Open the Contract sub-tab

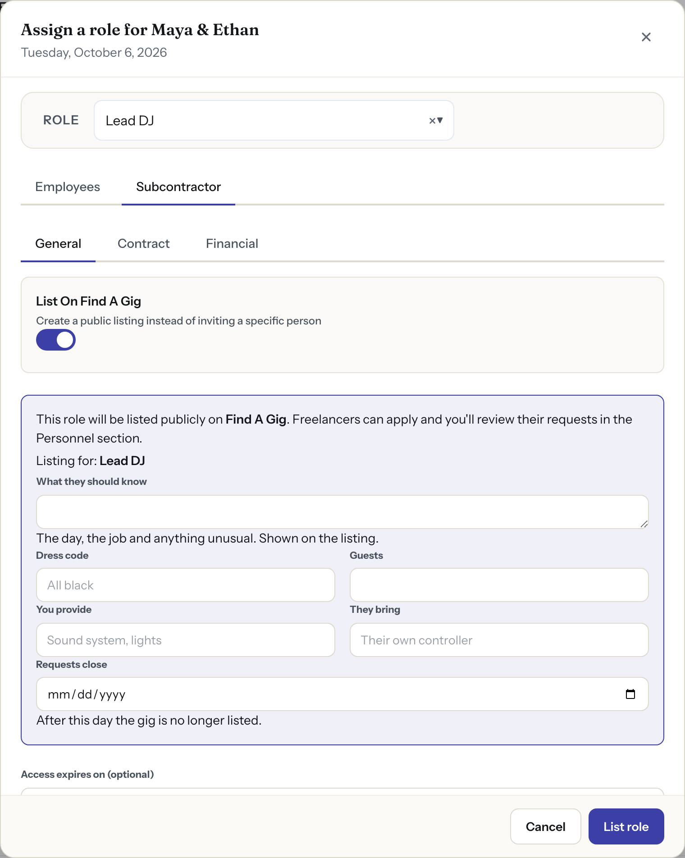pyautogui.click(x=143, y=243)
